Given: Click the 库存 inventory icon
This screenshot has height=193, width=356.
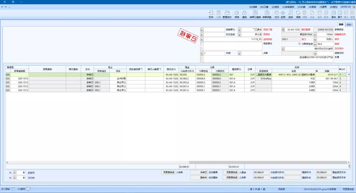Looking at the screenshot, I should point(237,14).
